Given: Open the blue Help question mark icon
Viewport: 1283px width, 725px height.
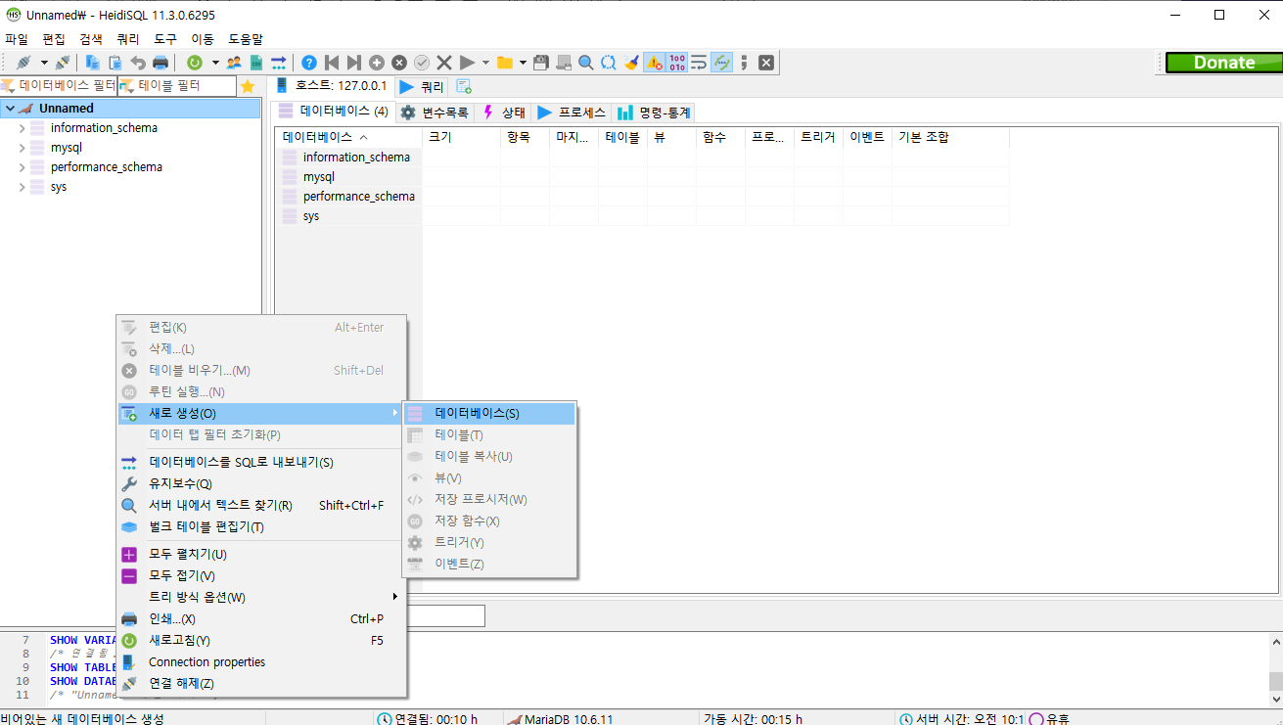Looking at the screenshot, I should click(x=309, y=62).
